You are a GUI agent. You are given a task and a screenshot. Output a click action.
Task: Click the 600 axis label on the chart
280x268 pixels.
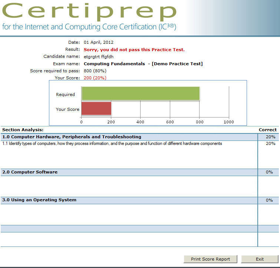pyautogui.click(x=170, y=122)
